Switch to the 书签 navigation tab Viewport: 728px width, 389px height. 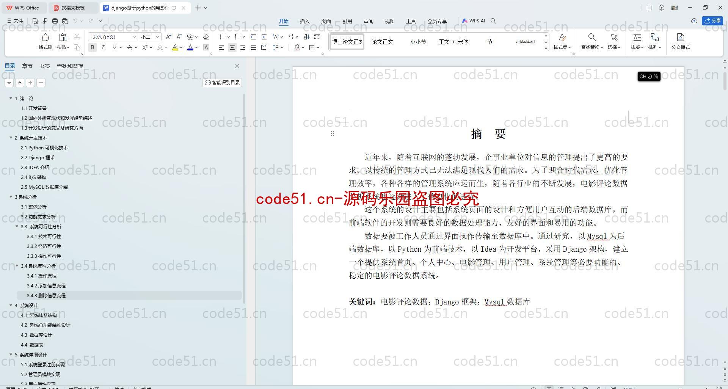tap(44, 66)
